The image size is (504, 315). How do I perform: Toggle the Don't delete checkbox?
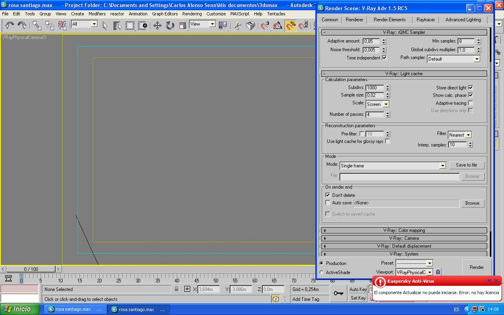coord(328,195)
